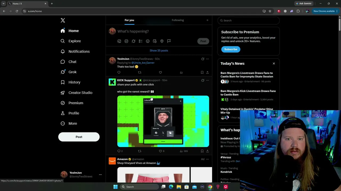
Task: Go to History in the sidebar
Action: pyautogui.click(x=70, y=82)
